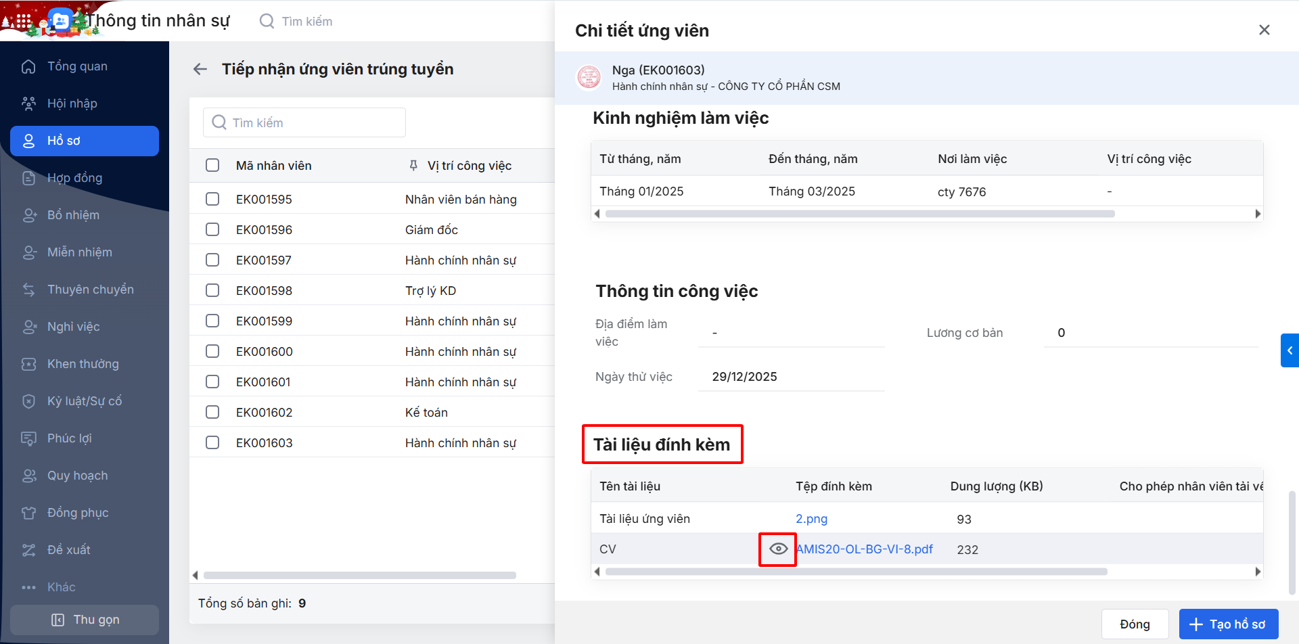1299x644 pixels.
Task: Select the EK001603 row checkbox
Action: (x=212, y=442)
